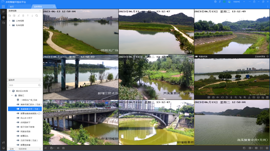The height and width of the screenshot is (151, 270).
Task: Open the 视频参数 tab
Action: (x=22, y=149)
